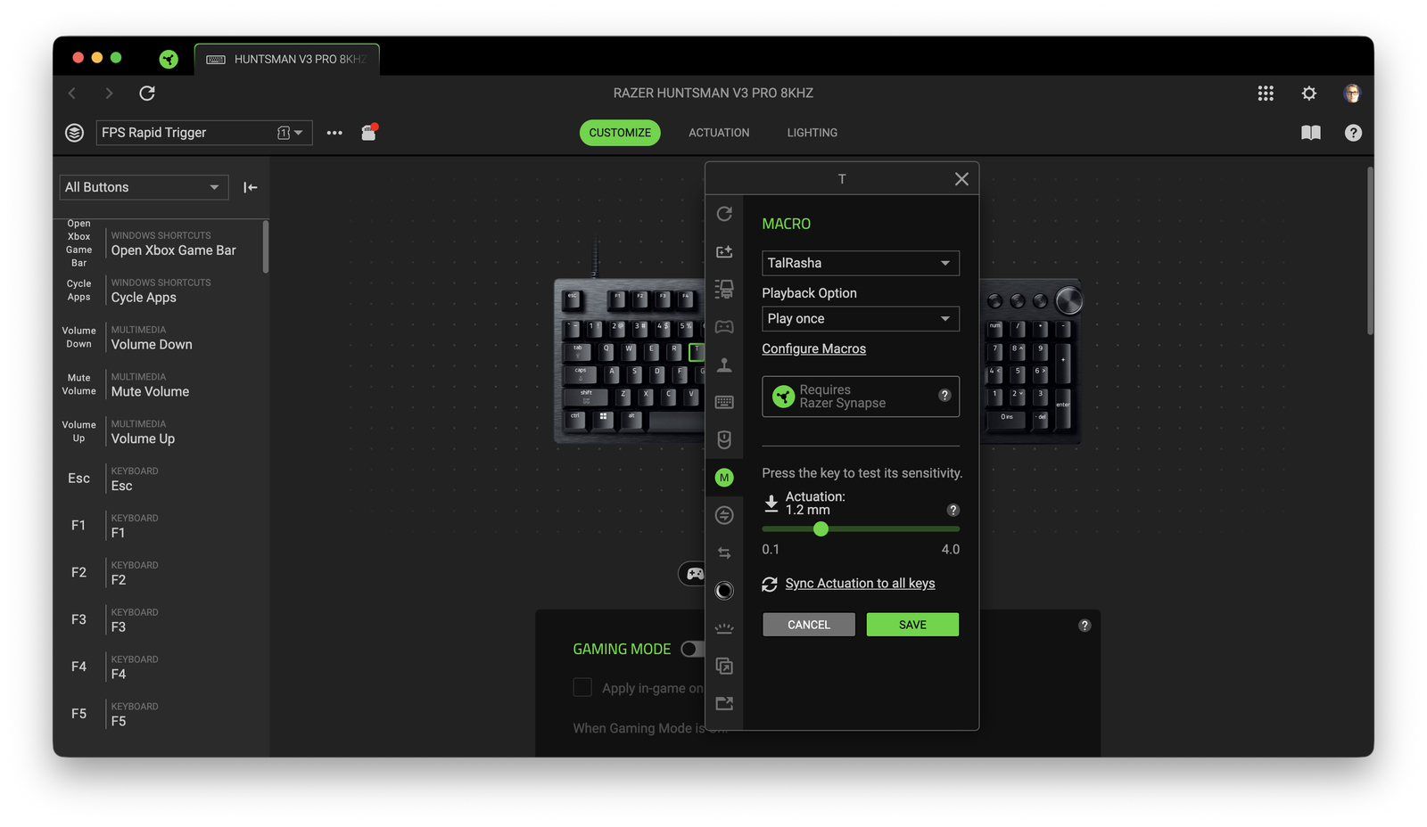The height and width of the screenshot is (827, 1427).
Task: Choose the controller function icon in popup sidebar
Action: click(x=724, y=327)
